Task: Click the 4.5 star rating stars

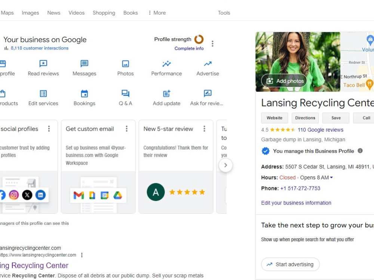Action: (x=282, y=130)
